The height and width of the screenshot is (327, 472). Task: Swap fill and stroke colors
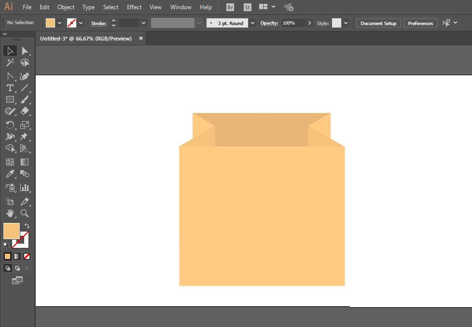[x=27, y=225]
